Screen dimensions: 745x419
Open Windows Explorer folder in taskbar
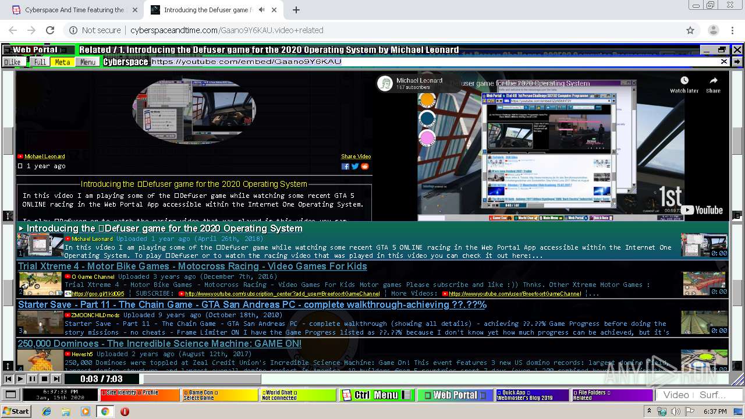(66, 411)
